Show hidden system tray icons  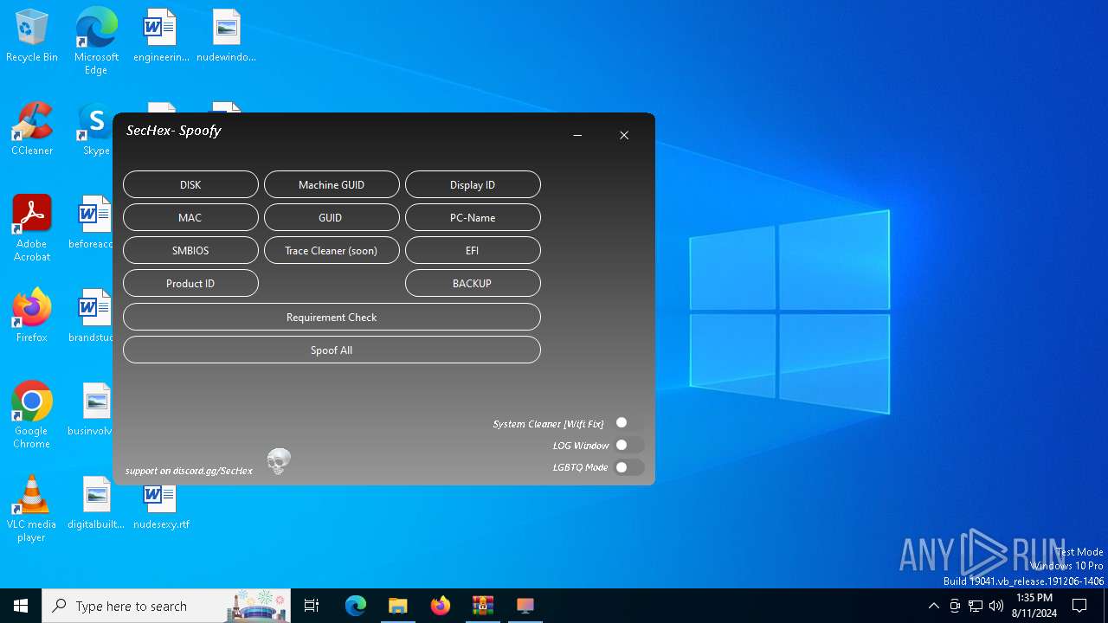tap(933, 606)
